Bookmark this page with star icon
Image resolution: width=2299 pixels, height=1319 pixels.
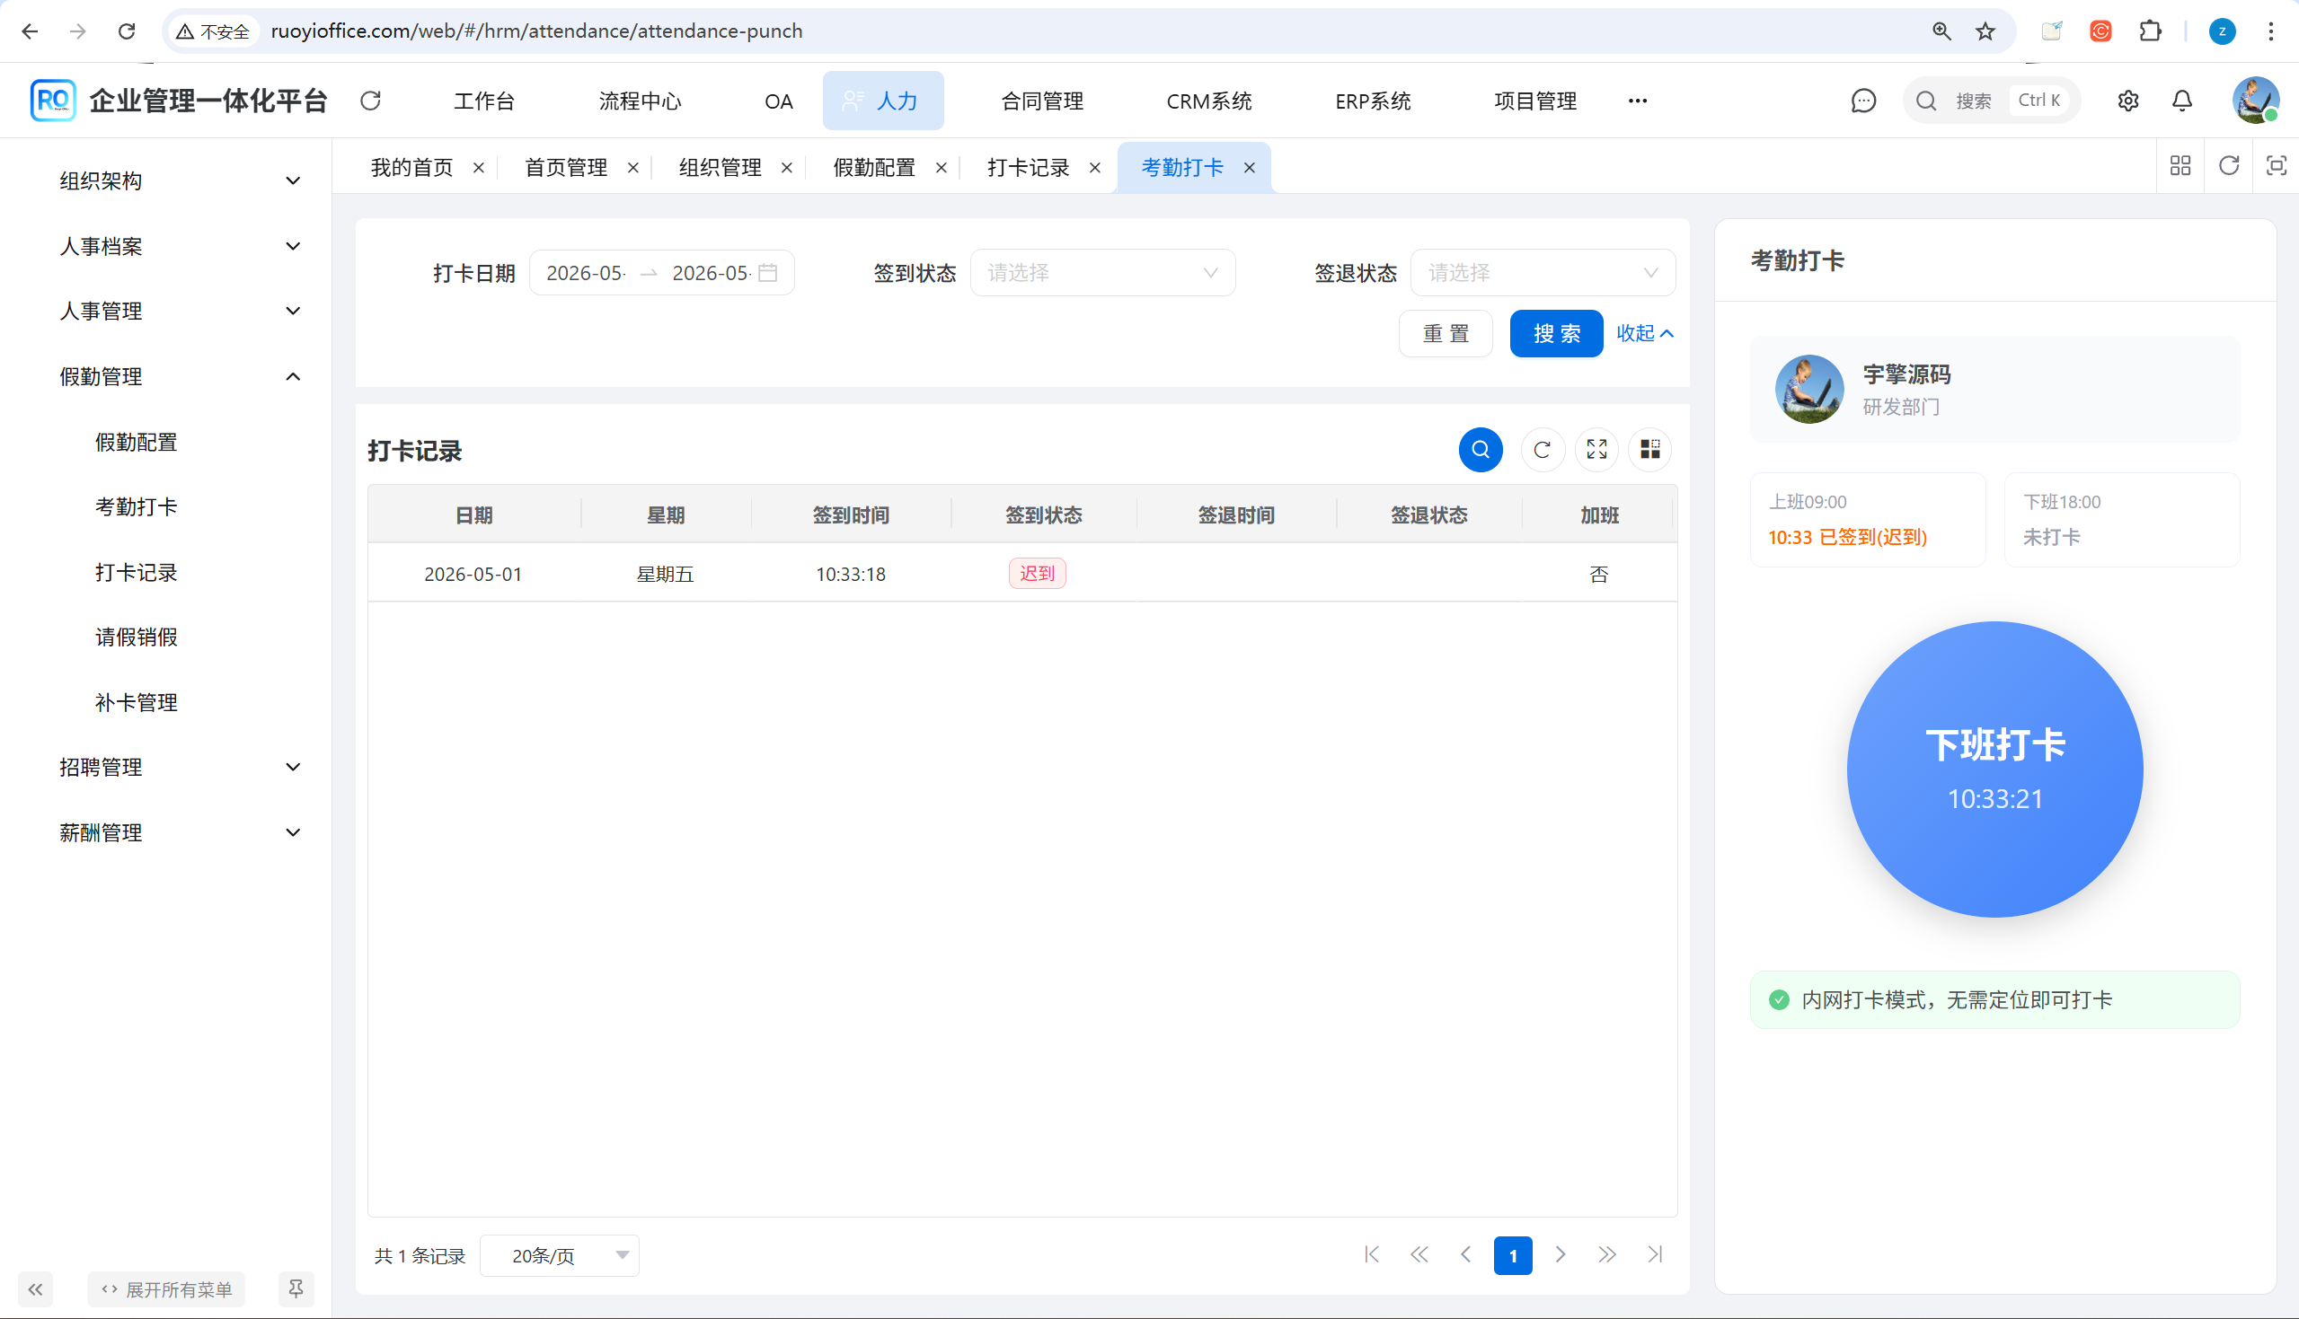1985,31
